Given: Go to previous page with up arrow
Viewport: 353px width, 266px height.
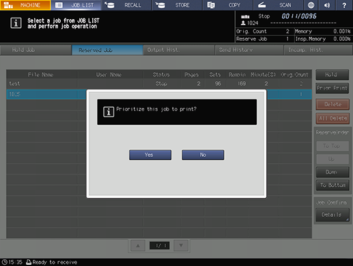Looking at the screenshot, I should click(138, 246).
